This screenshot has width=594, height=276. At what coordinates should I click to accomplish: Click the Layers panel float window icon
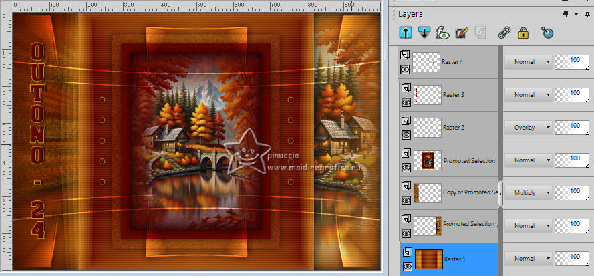(565, 15)
